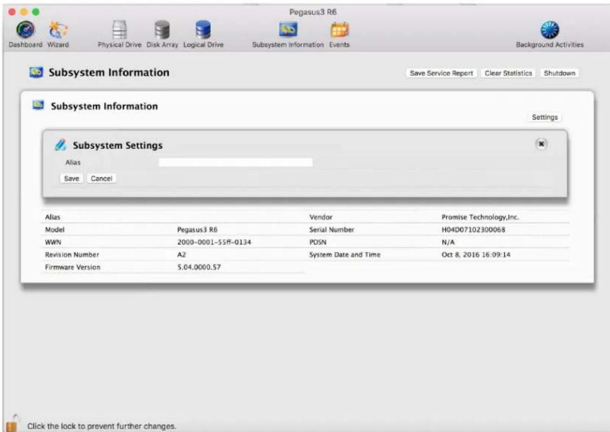The height and width of the screenshot is (432, 610).
Task: Click the Save Service Report button
Action: (441, 73)
